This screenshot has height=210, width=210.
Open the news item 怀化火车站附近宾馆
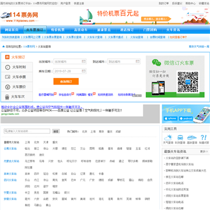coord(177,190)
